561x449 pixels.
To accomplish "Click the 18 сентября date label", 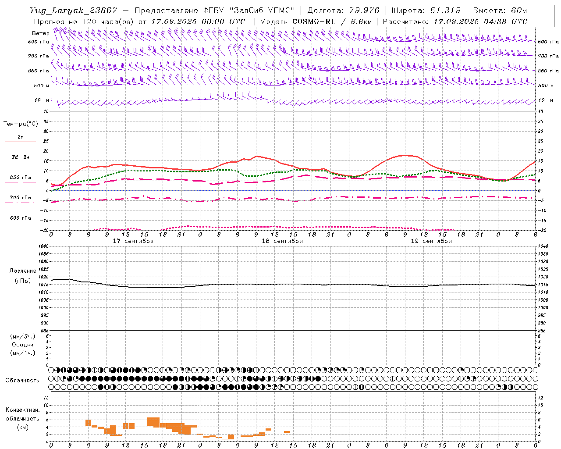I will point(282,241).
